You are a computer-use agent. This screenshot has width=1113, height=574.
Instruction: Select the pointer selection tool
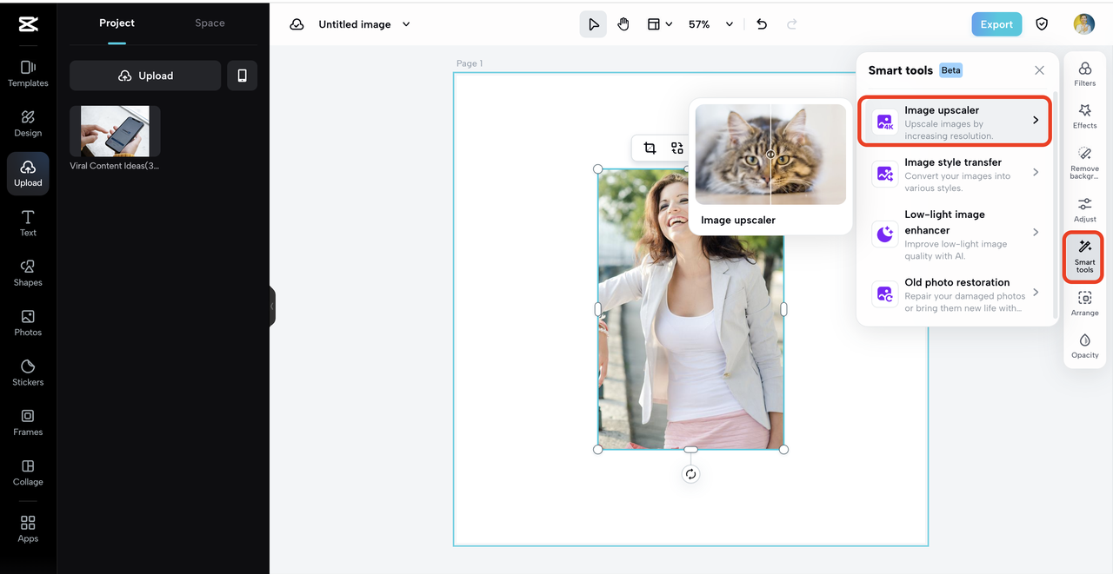point(593,24)
